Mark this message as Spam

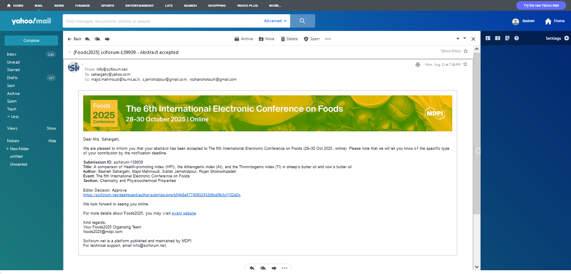click(x=311, y=39)
